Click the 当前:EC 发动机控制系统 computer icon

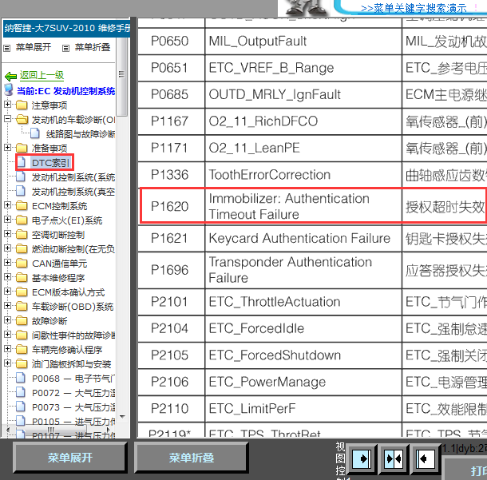tap(9, 90)
